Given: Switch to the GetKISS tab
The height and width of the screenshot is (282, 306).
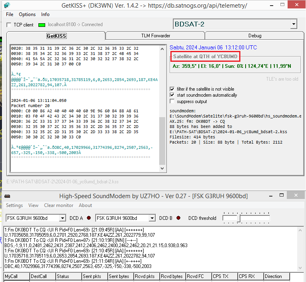Looking at the screenshot, I should click(x=56, y=36).
